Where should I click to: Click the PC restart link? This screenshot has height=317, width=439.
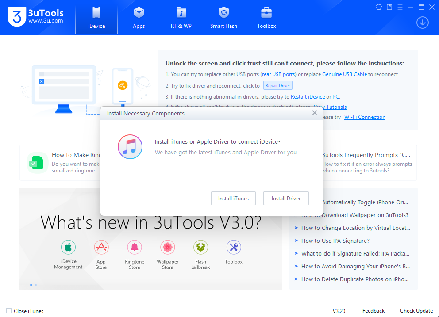pyautogui.click(x=336, y=97)
